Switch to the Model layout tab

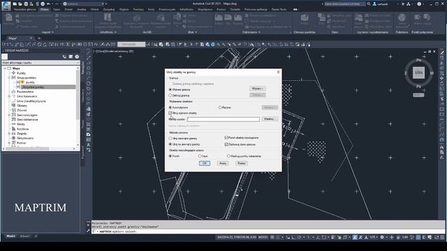11,236
